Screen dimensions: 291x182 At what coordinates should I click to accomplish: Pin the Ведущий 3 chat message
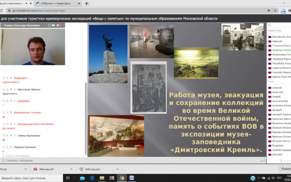[11, 78]
